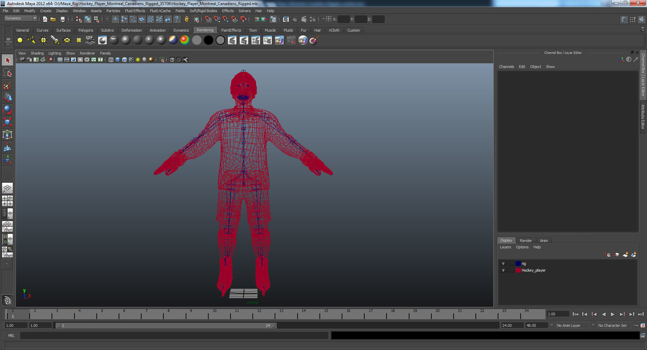Open Render Settings from the shelf
This screenshot has width=647, height=350.
tap(256, 40)
